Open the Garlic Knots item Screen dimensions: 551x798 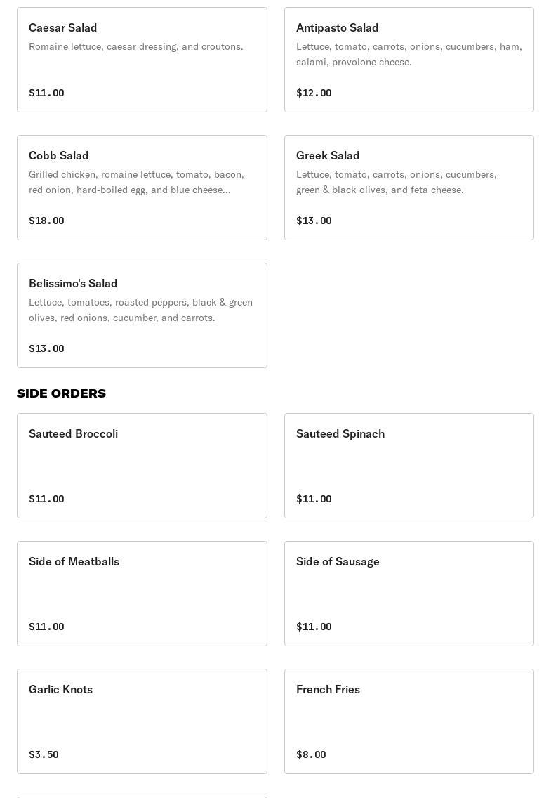142,721
